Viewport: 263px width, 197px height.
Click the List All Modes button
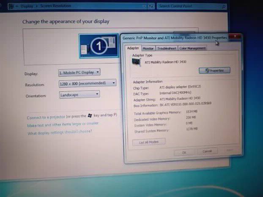[149, 142]
